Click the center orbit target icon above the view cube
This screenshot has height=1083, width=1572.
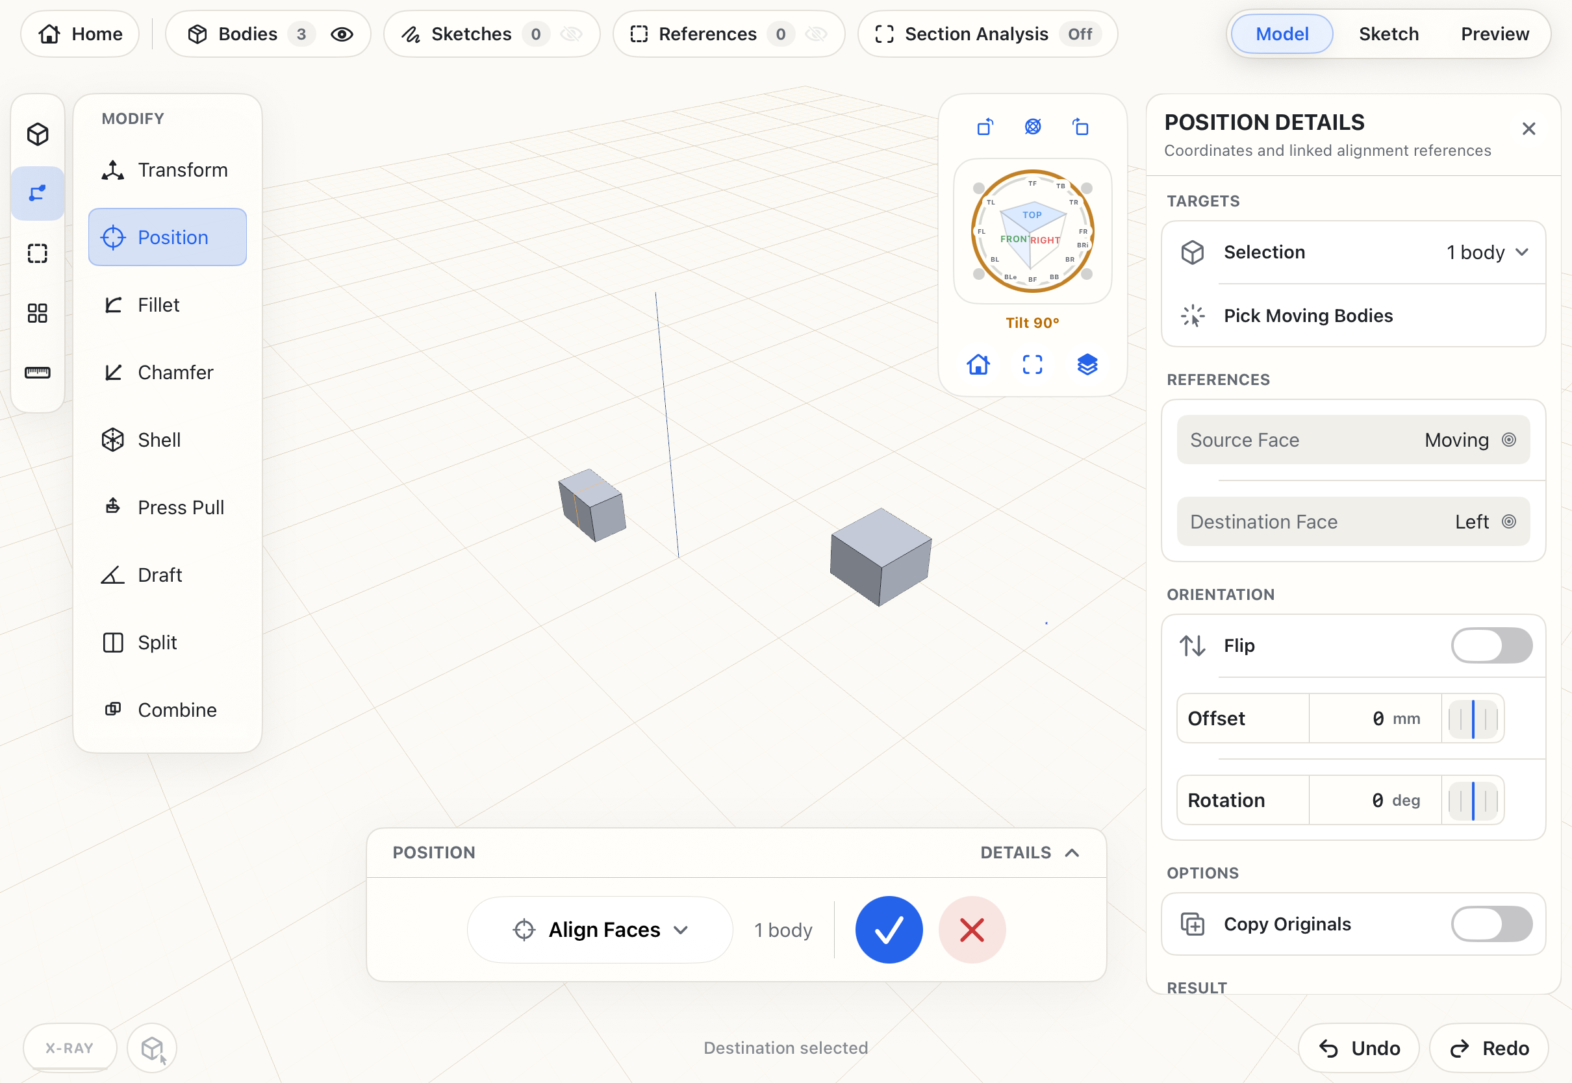1032,127
